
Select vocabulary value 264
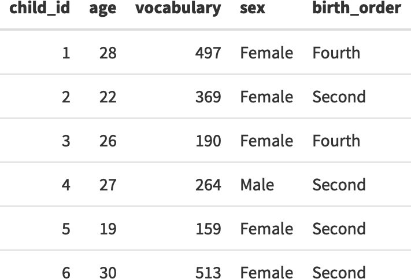coord(208,185)
